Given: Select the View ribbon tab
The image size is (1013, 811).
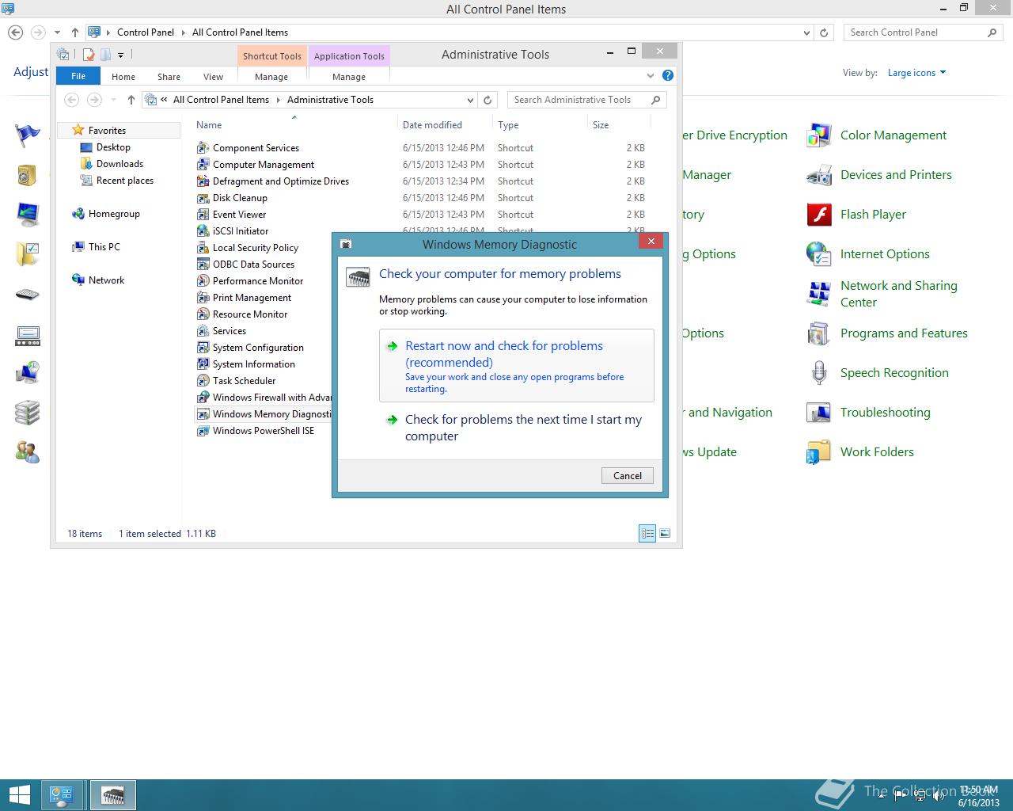Looking at the screenshot, I should pyautogui.click(x=214, y=77).
